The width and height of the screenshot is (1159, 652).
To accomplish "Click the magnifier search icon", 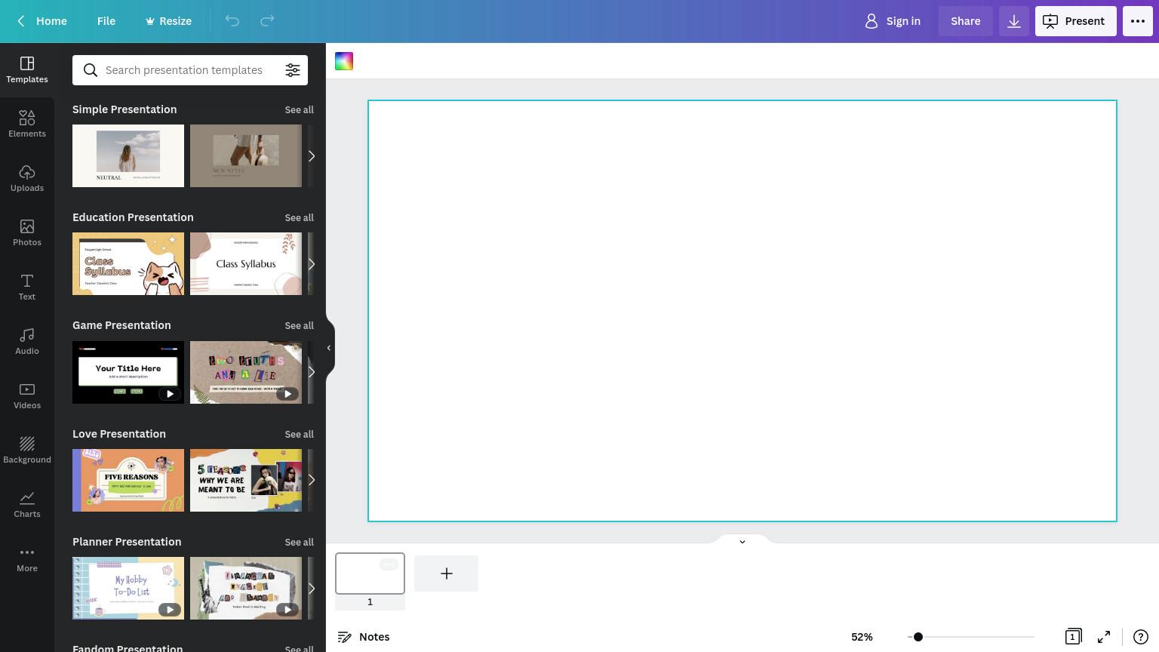I will [x=91, y=70].
